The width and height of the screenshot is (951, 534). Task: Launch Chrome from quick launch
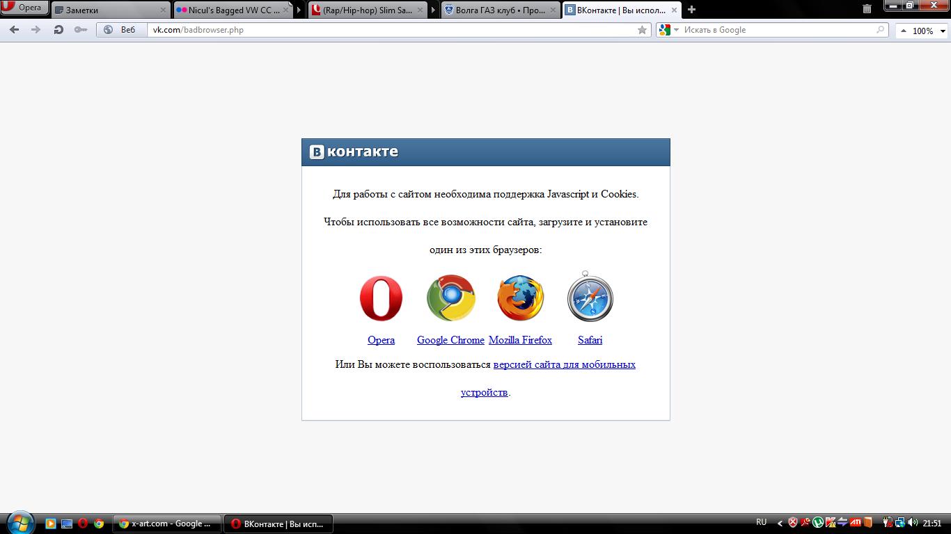point(99,524)
